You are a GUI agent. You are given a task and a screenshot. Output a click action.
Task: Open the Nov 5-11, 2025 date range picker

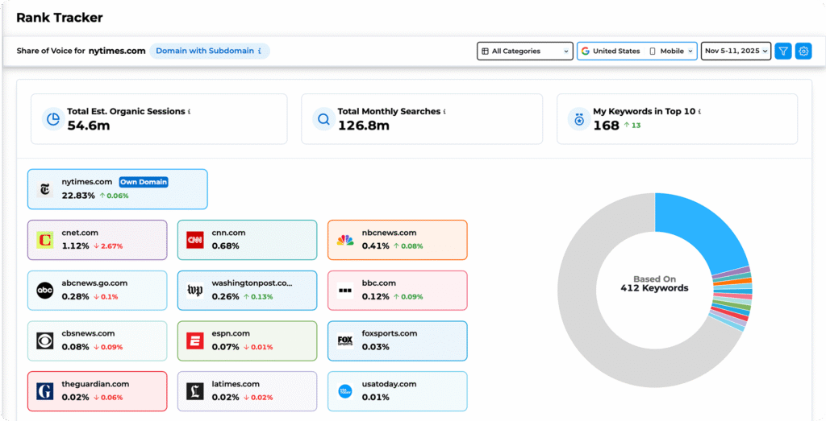(735, 52)
